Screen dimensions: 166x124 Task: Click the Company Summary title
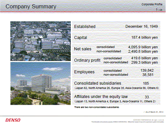tap(31, 6)
